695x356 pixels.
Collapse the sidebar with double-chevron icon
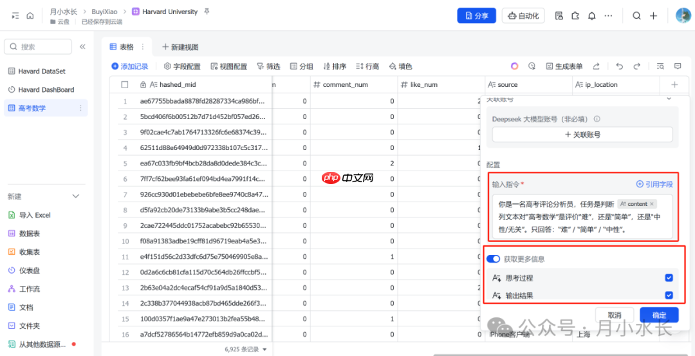tap(82, 46)
